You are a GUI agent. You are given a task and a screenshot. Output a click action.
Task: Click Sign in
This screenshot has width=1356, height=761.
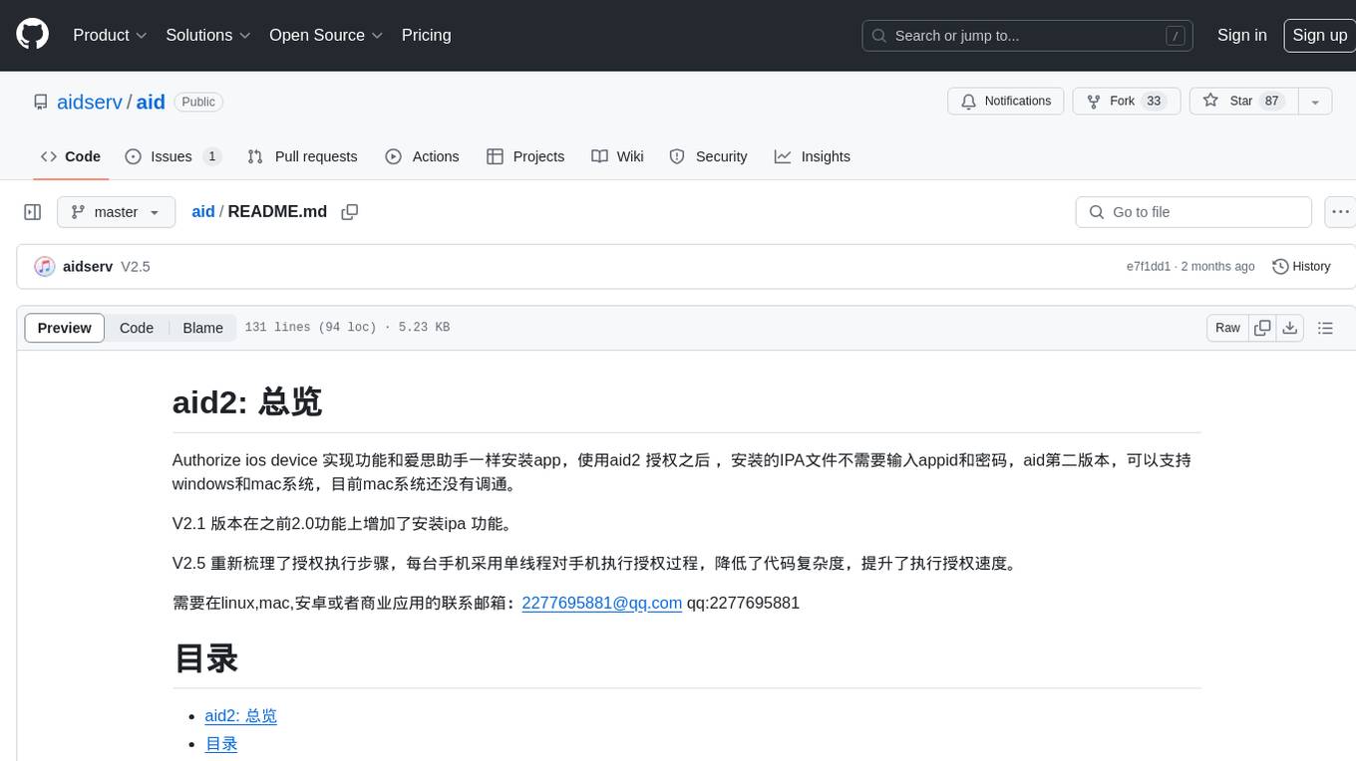[x=1241, y=35]
